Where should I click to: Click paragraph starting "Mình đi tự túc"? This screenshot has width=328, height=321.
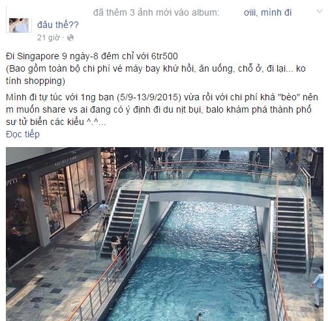162,109
